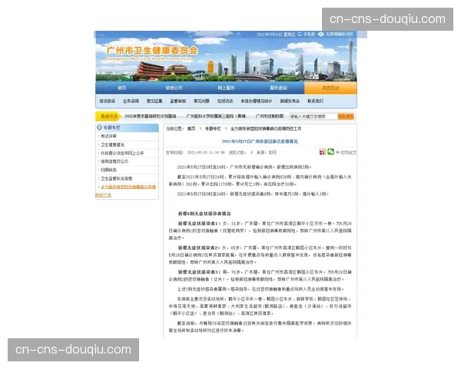Share the article via the Weibo icon
461x369 pixels.
[323, 152]
